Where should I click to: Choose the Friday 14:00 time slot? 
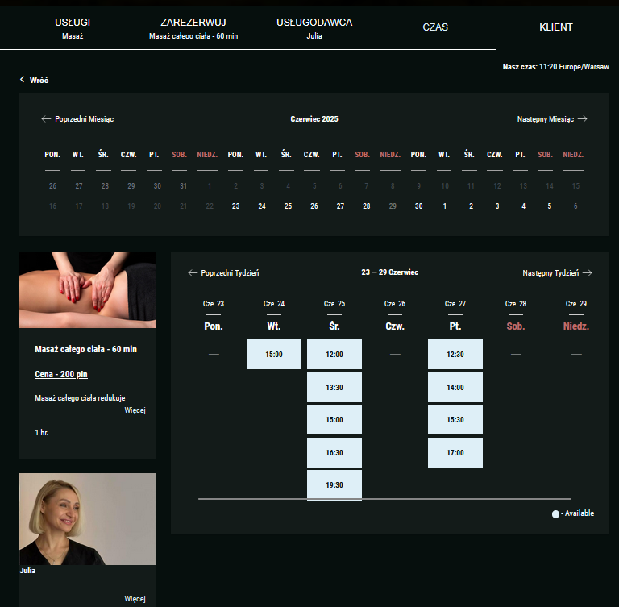point(455,387)
